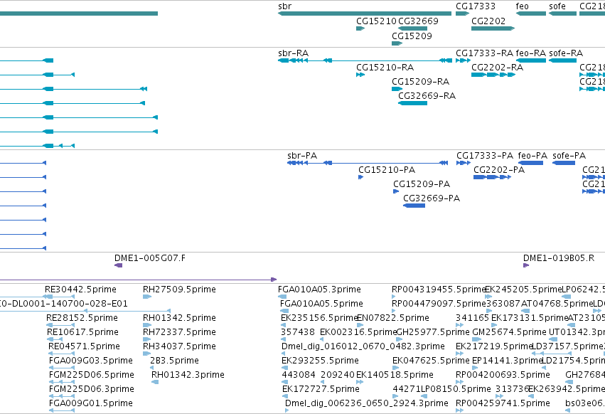This screenshot has width=605, height=414.
Task: Click the CG15210-RA transcript label
Action: pos(385,68)
